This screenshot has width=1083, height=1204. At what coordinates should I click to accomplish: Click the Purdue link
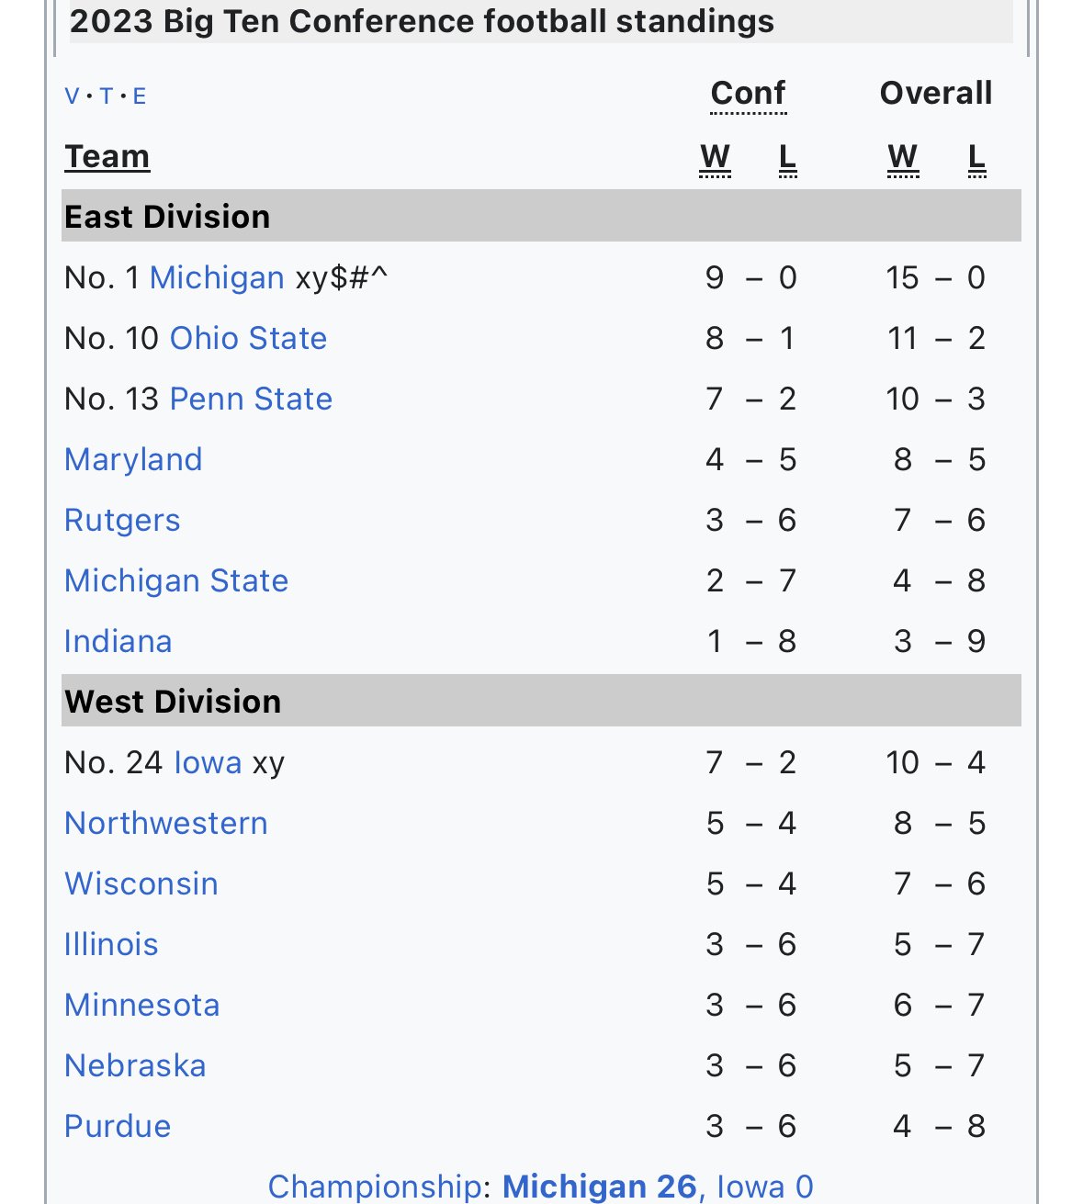(118, 1126)
